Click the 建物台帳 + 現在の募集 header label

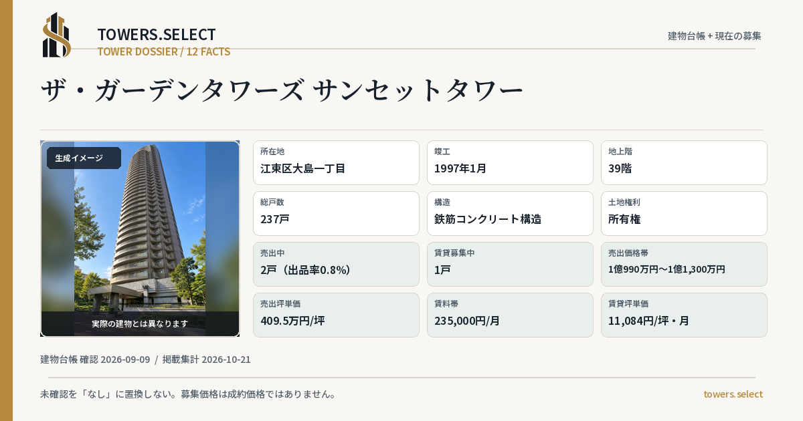[715, 35]
